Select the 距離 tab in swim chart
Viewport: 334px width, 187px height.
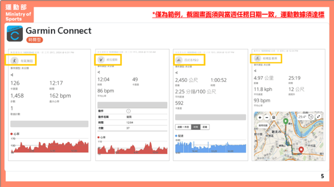pos(205,127)
